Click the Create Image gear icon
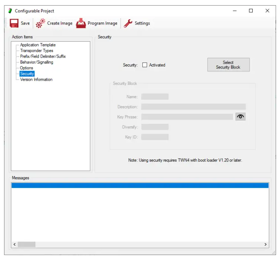 [40, 23]
